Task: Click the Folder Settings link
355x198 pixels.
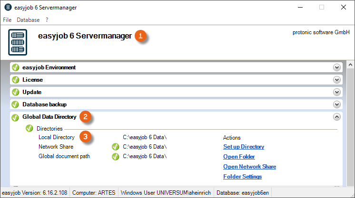Action: (242, 177)
